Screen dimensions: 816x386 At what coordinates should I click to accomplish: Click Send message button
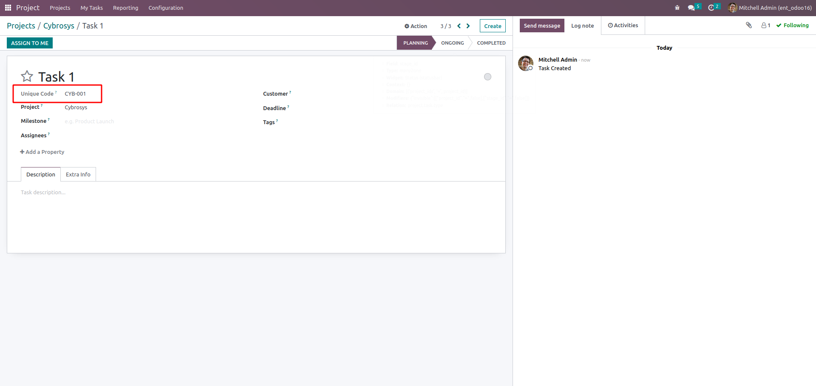542,26
